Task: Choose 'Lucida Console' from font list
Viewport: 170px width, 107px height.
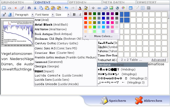Action: pyautogui.click(x=59, y=75)
